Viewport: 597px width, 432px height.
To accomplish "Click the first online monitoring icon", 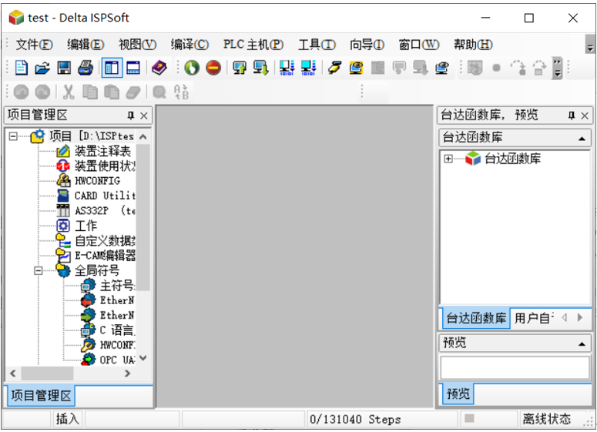I will point(287,68).
